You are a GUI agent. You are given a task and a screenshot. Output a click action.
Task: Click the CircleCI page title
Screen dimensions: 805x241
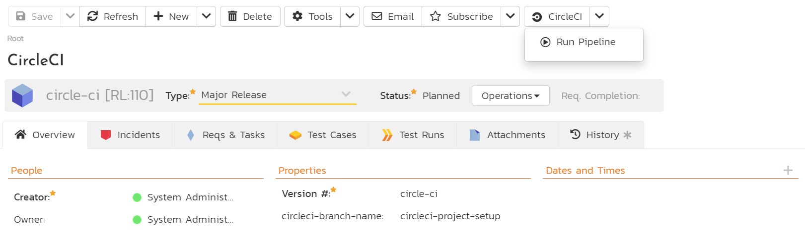(36, 60)
